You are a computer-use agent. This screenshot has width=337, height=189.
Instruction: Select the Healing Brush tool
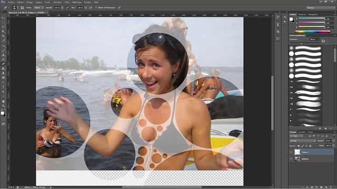[3, 46]
